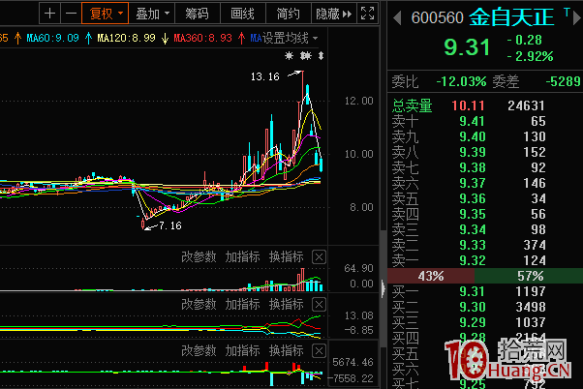Close the bottom indicator panel
Screen dimensions: 583x389
(x=319, y=350)
